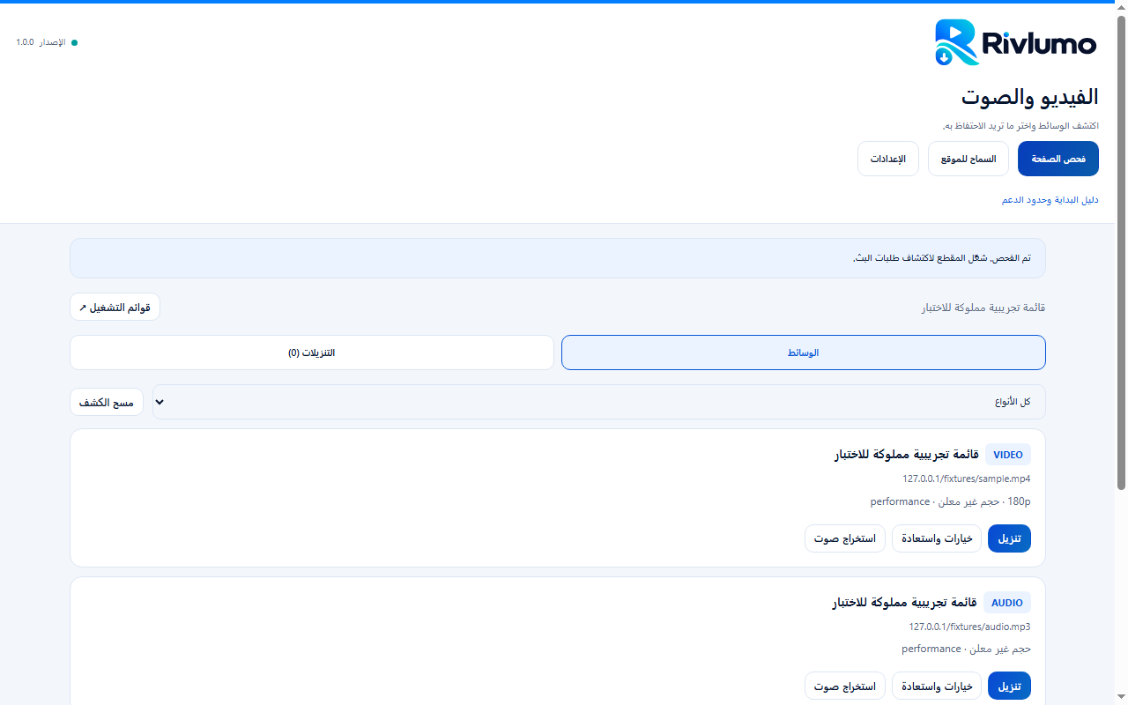Click the الفيديو والصوت page heading
The image size is (1128, 705).
coord(1030,96)
